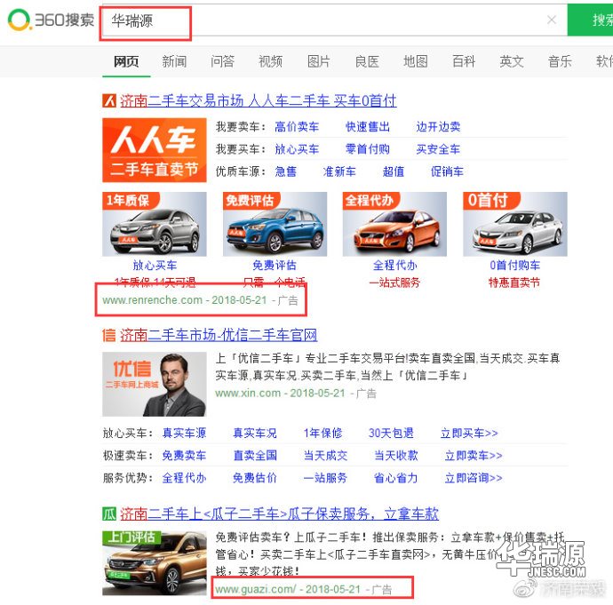Open 济南二手车上<瓜子二手车> result title
The height and width of the screenshot is (605, 613).
tap(279, 513)
